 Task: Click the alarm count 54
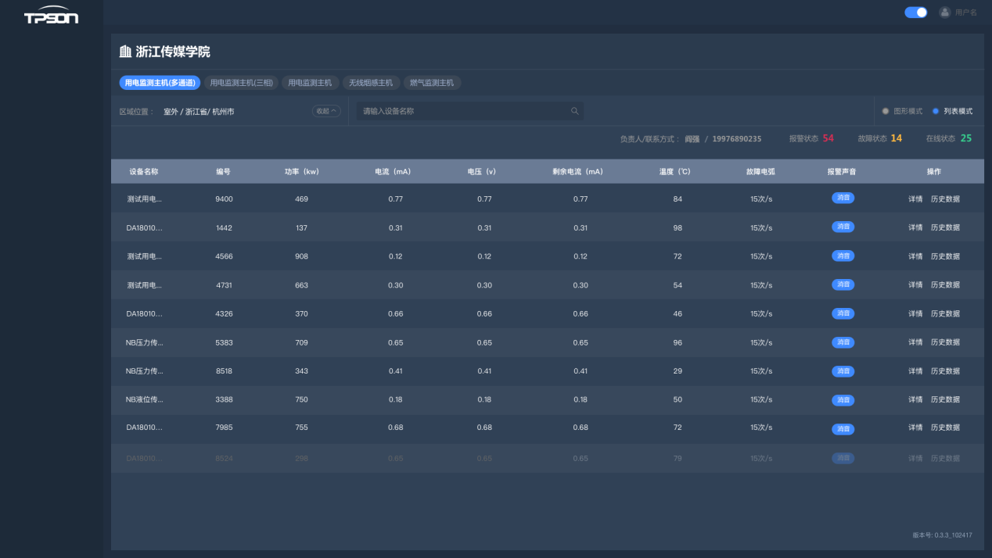coord(828,138)
